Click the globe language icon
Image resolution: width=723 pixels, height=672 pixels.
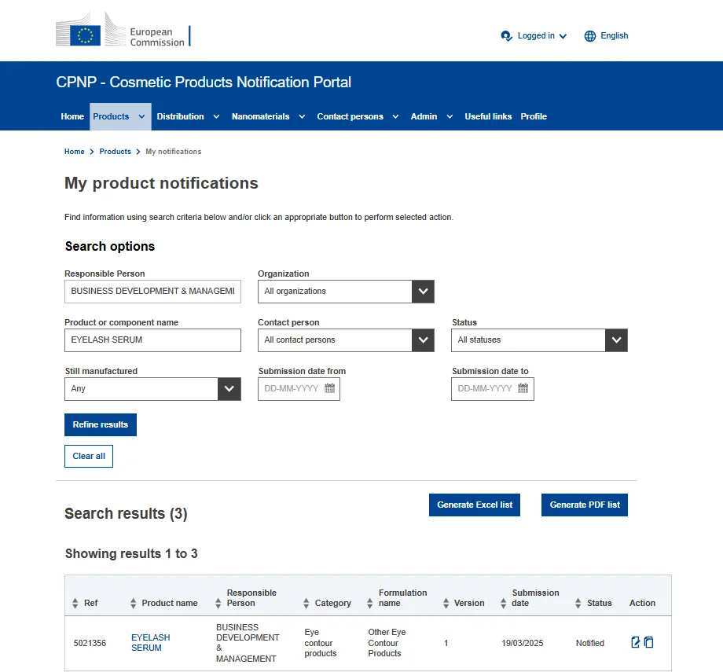point(590,36)
